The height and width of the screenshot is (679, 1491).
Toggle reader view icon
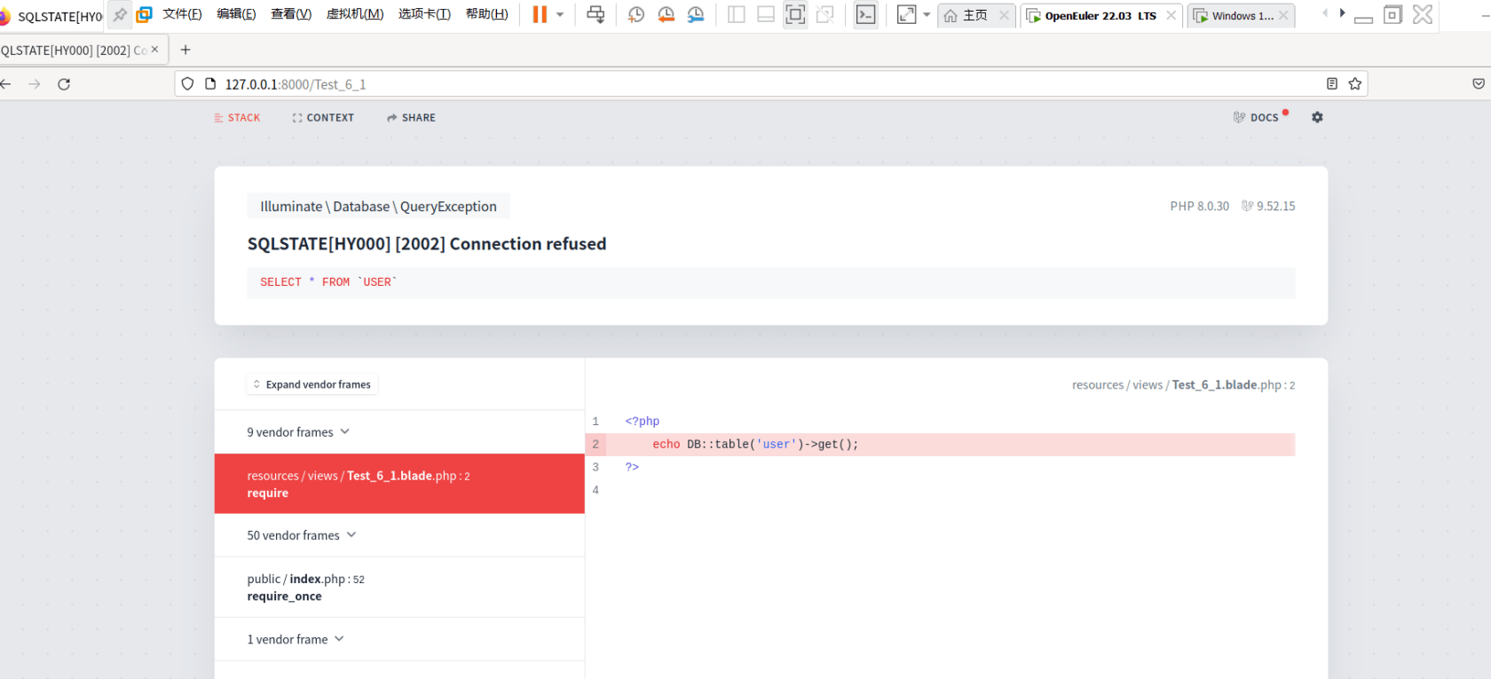click(1332, 83)
